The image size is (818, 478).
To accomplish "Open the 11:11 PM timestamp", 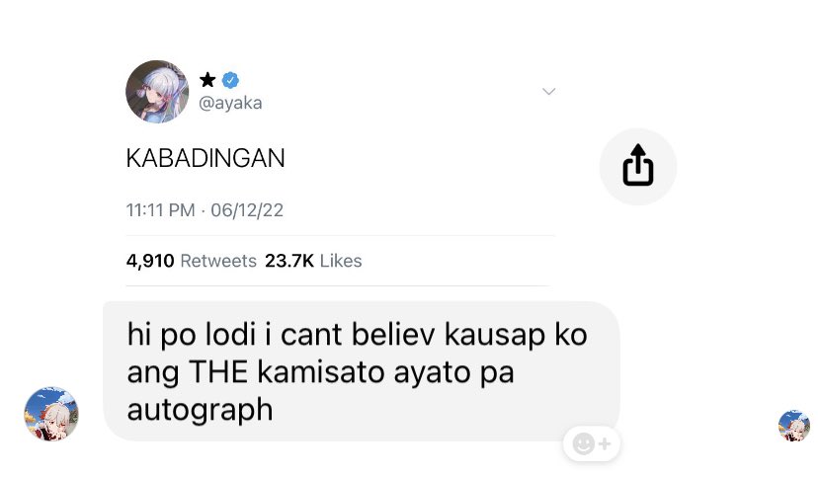I will 161,210.
